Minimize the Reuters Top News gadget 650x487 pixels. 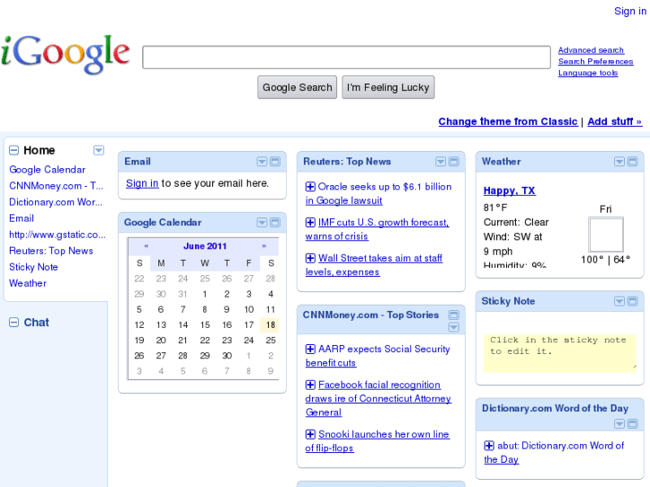pos(454,162)
